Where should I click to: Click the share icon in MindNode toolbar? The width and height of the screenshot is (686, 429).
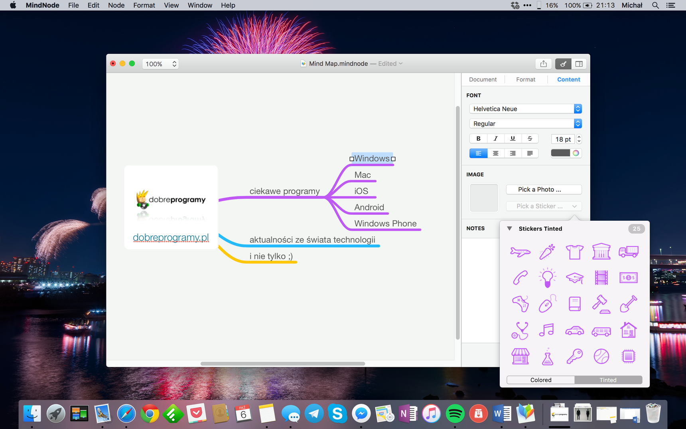pos(543,64)
